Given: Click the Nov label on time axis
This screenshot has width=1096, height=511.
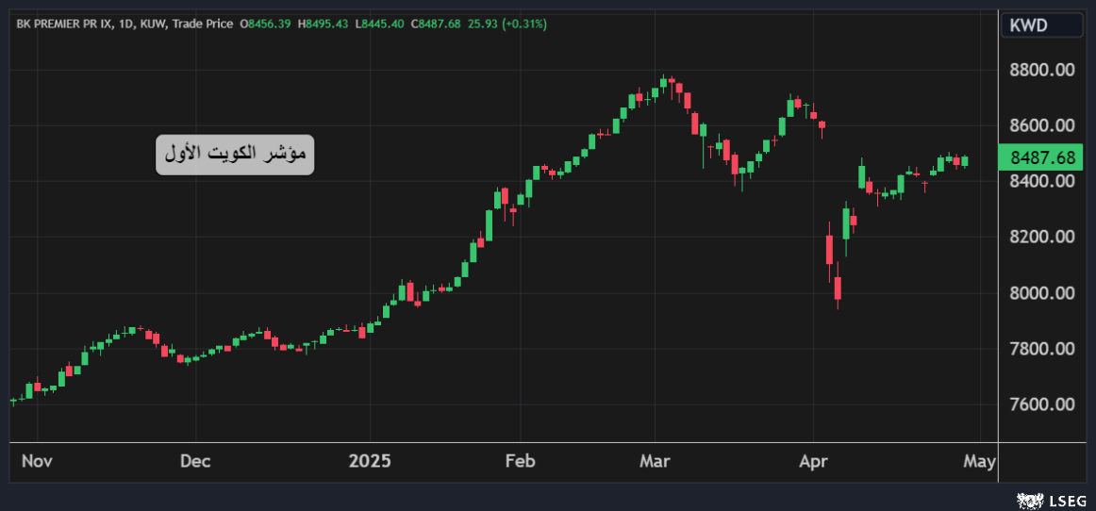Looking at the screenshot, I should coord(36,461).
